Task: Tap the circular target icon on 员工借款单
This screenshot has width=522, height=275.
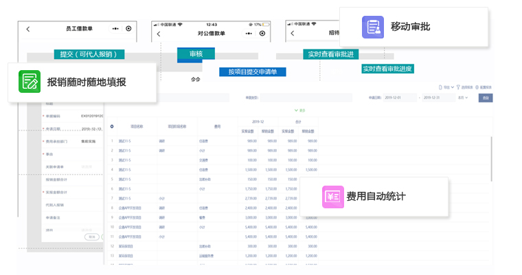Action: click(128, 29)
